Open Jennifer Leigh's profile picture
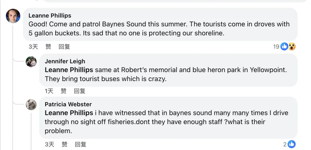The image size is (311, 150). [x=31, y=61]
